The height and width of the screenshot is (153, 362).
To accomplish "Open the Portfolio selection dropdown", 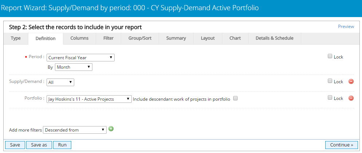I will 89,99.
